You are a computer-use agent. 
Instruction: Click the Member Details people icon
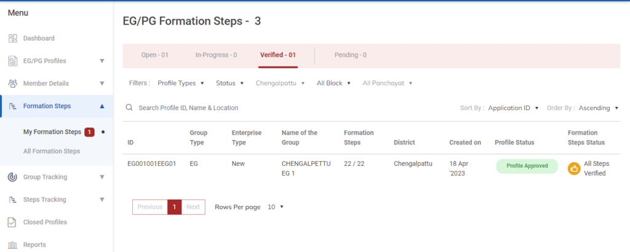[x=12, y=84]
